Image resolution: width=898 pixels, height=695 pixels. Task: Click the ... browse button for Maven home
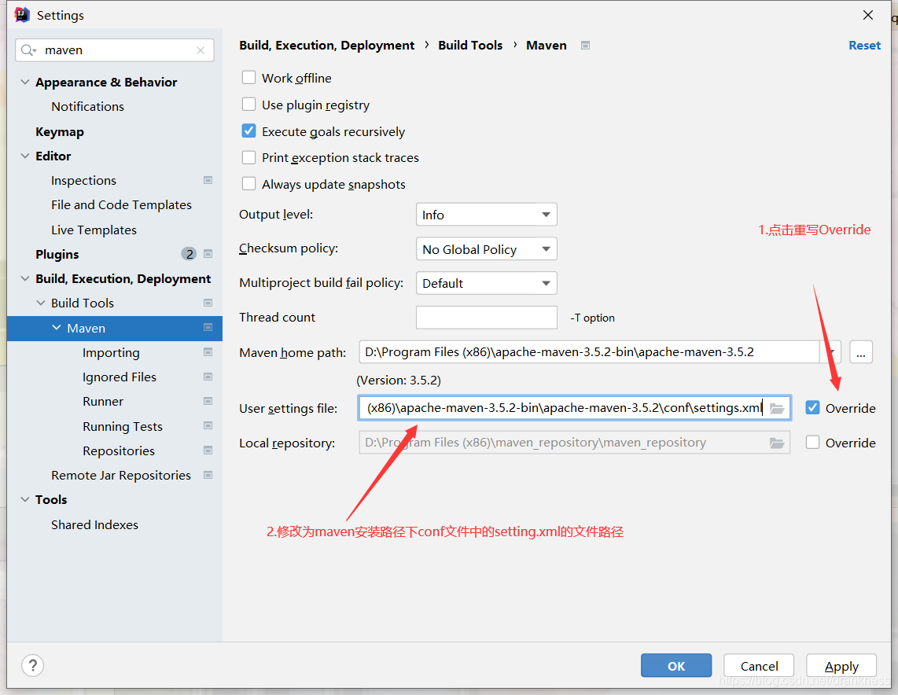(861, 351)
